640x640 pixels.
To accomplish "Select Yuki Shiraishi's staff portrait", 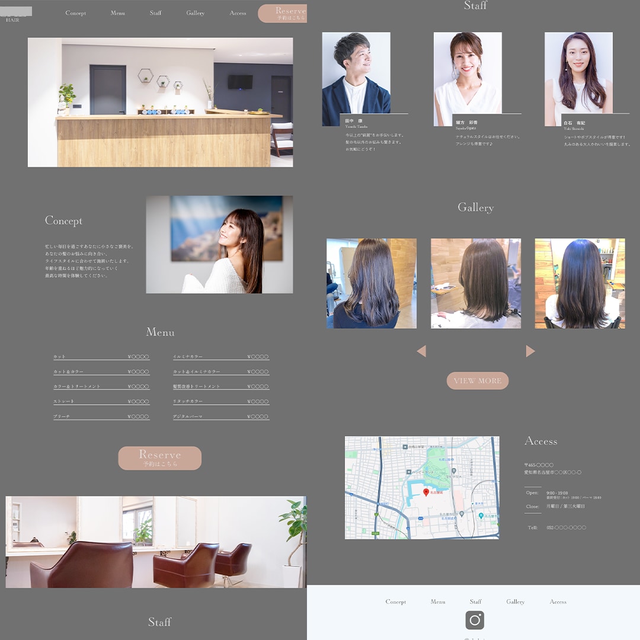I will point(578,79).
